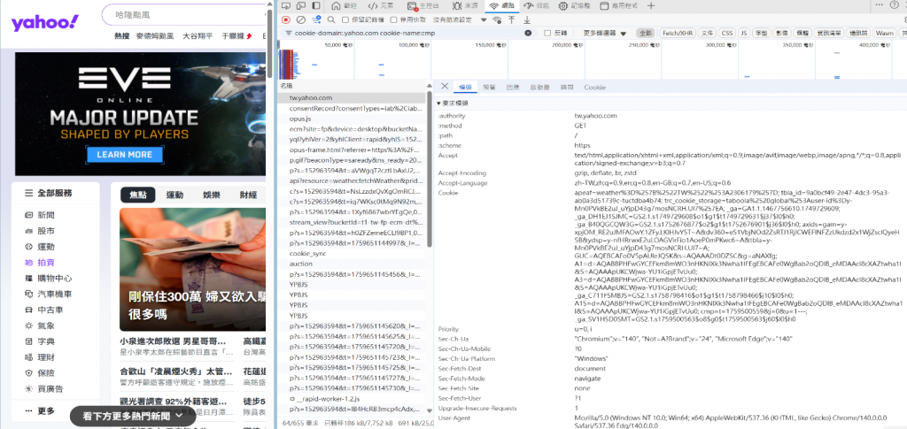Screen dimensions: 907x429
Task: Close the request details pane
Action: 445,86
